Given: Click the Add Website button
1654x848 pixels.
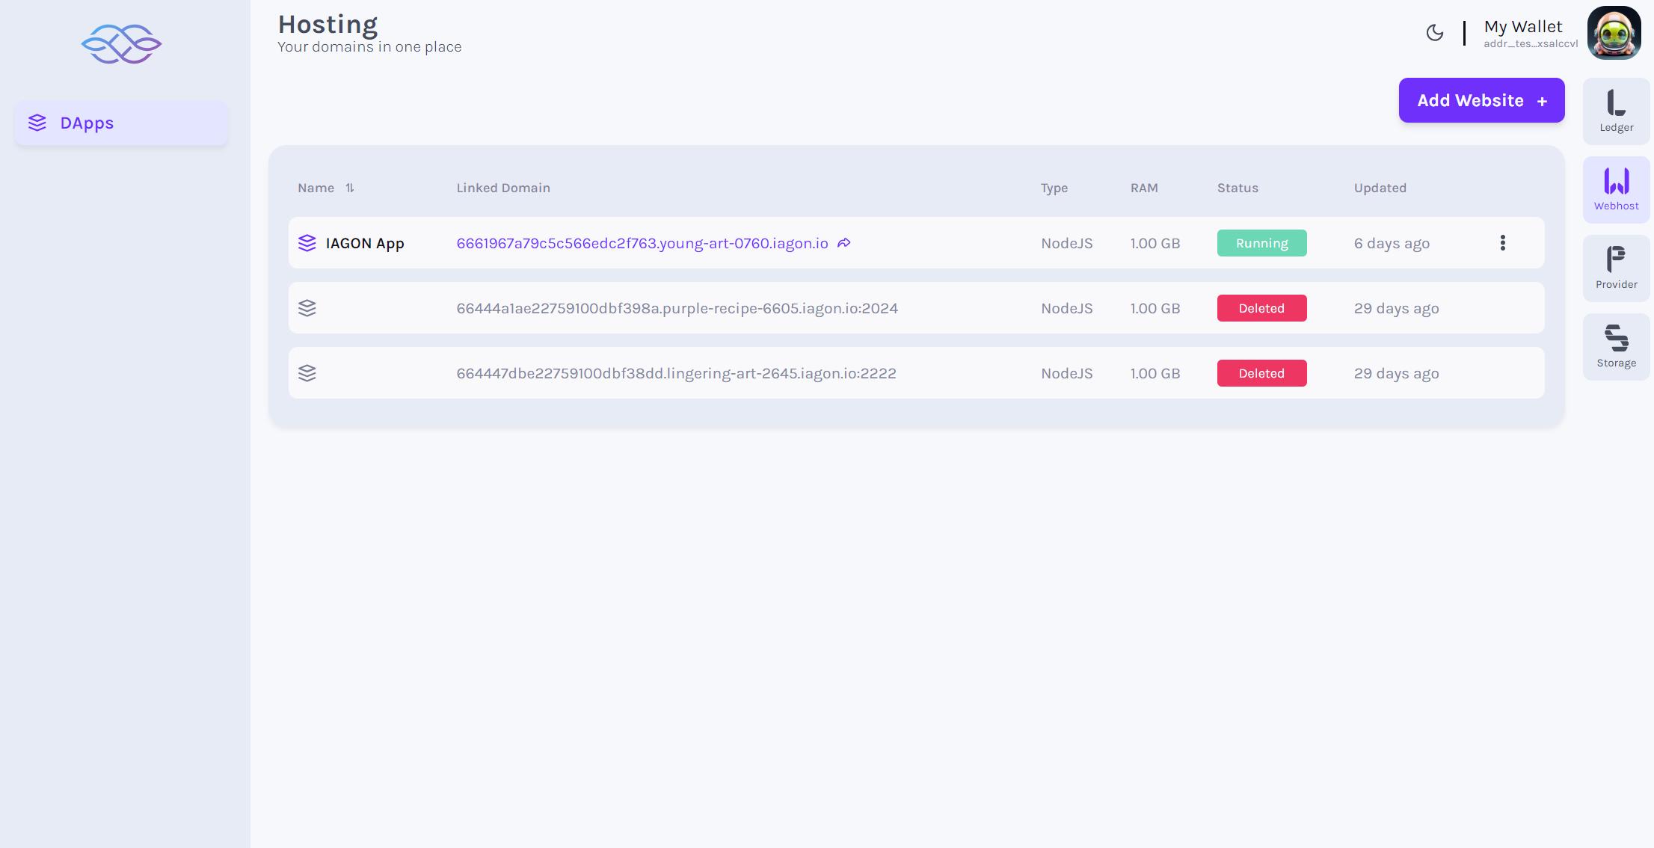Looking at the screenshot, I should click(x=1481, y=100).
